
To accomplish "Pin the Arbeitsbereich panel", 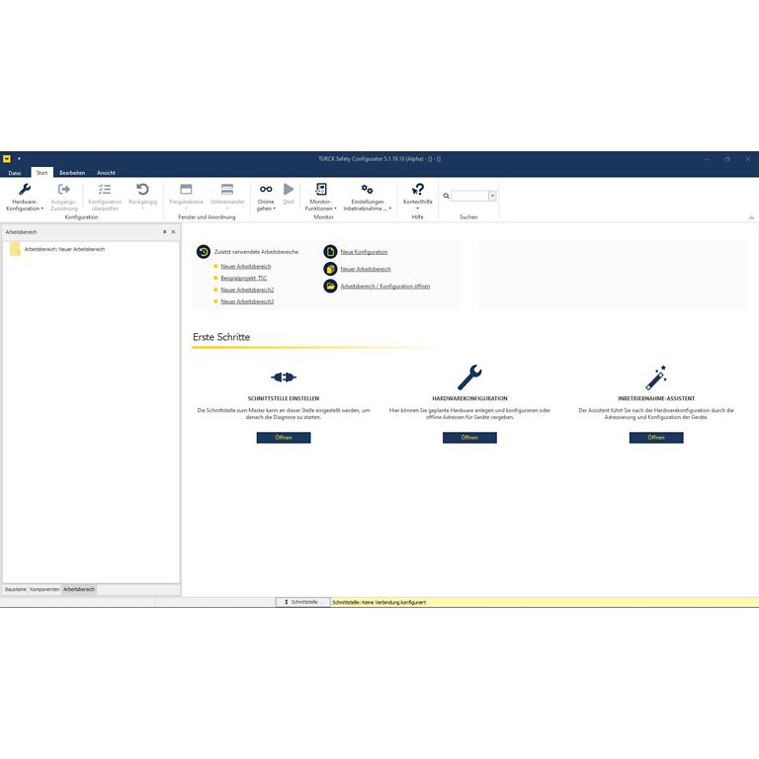I will pos(164,231).
